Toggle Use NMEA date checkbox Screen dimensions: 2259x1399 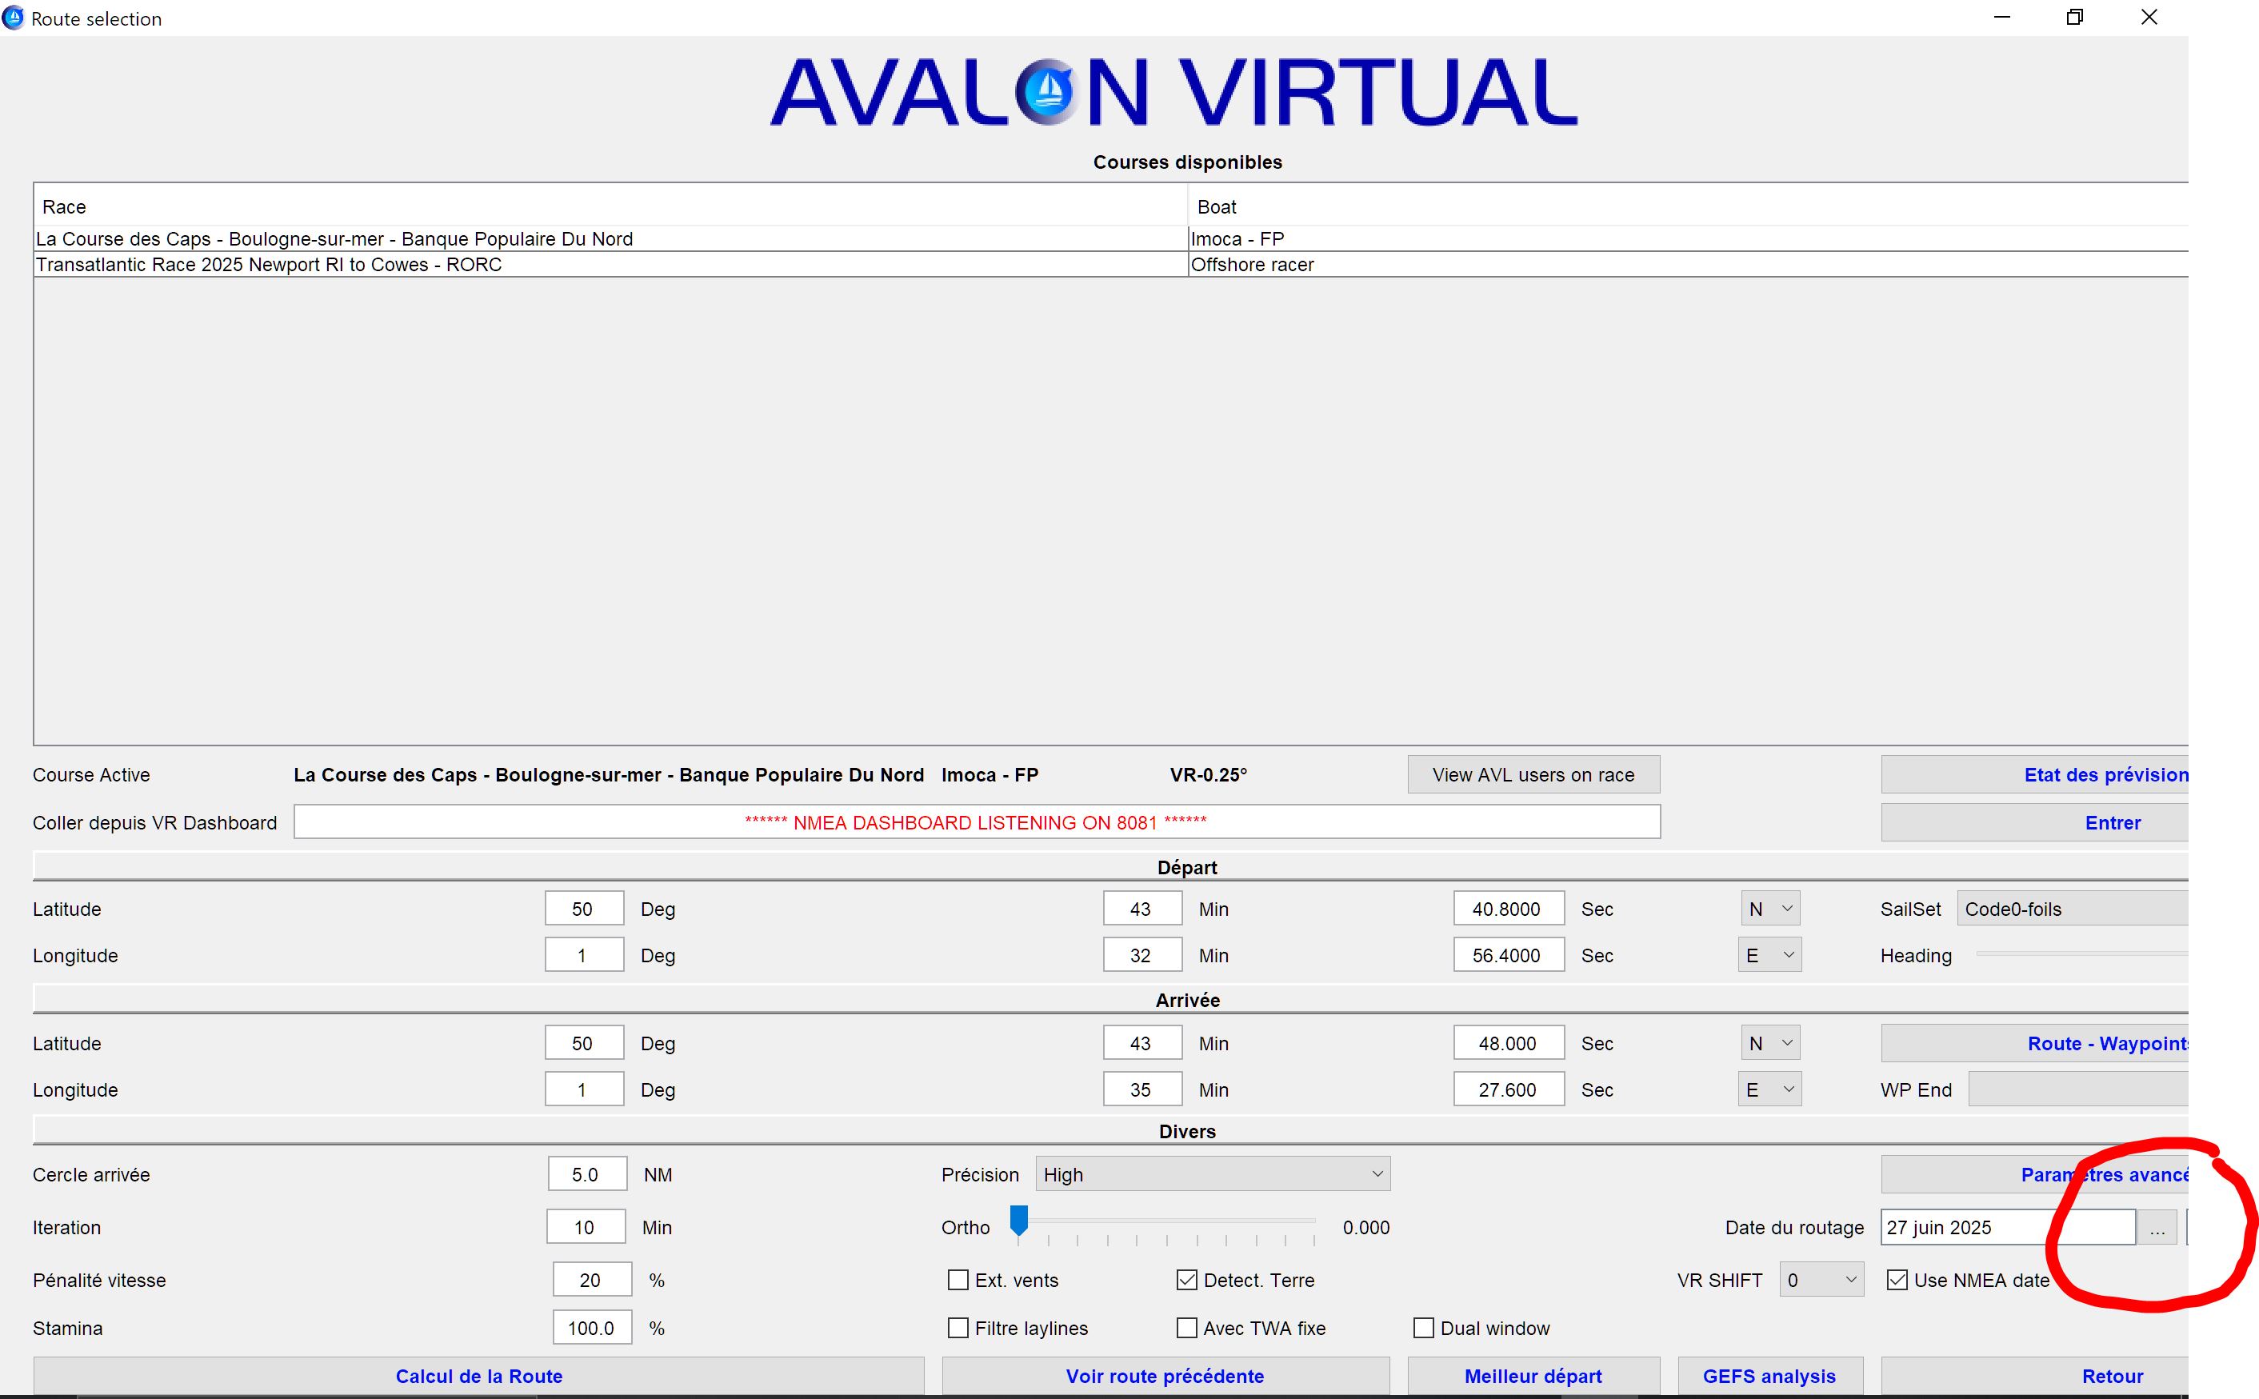tap(1897, 1280)
